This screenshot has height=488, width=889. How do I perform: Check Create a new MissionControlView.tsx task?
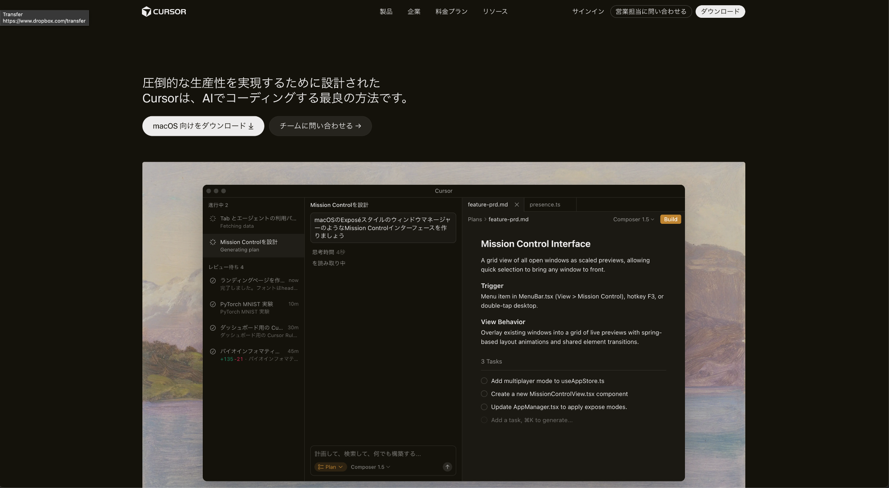(484, 394)
